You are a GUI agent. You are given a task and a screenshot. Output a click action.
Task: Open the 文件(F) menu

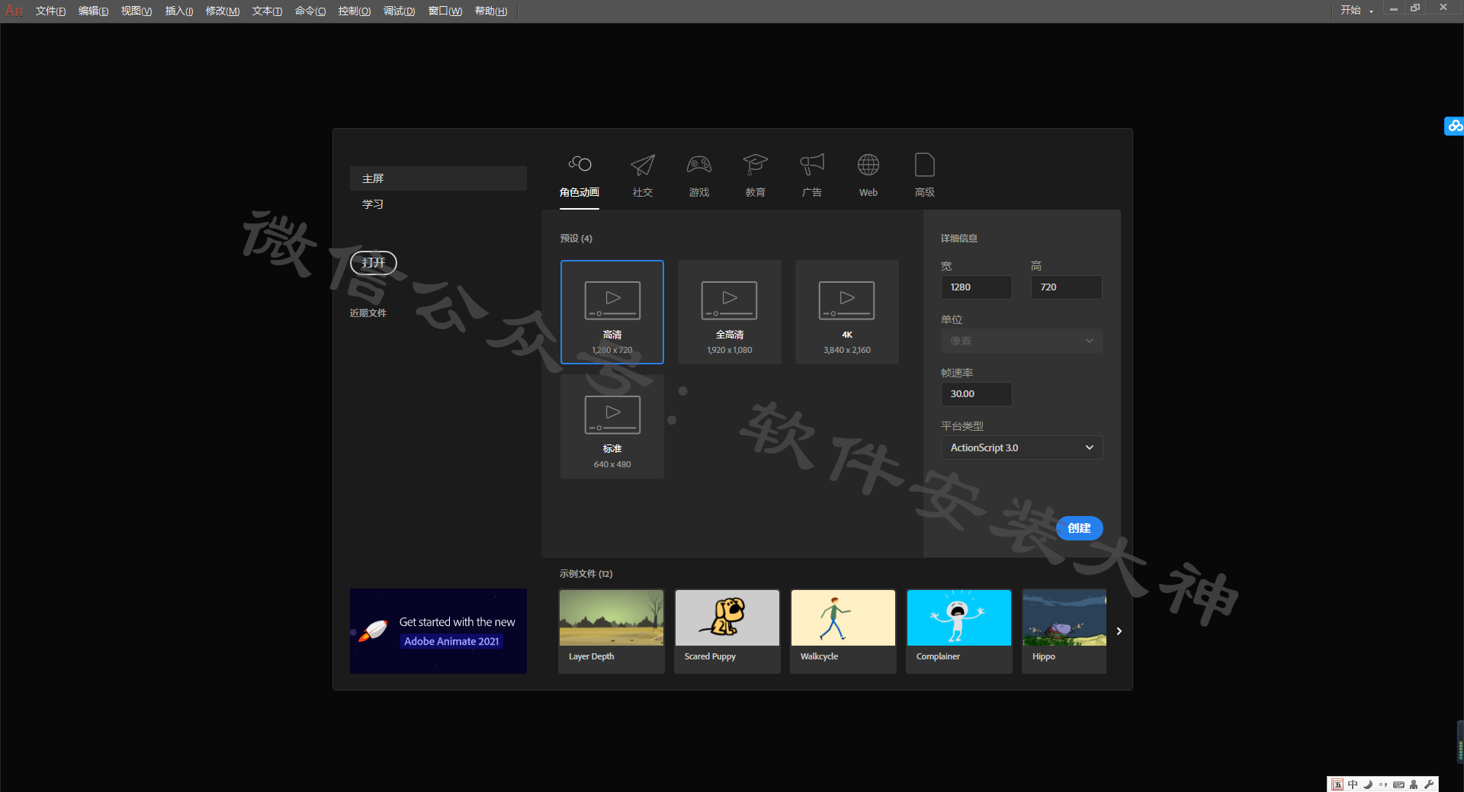pos(50,11)
